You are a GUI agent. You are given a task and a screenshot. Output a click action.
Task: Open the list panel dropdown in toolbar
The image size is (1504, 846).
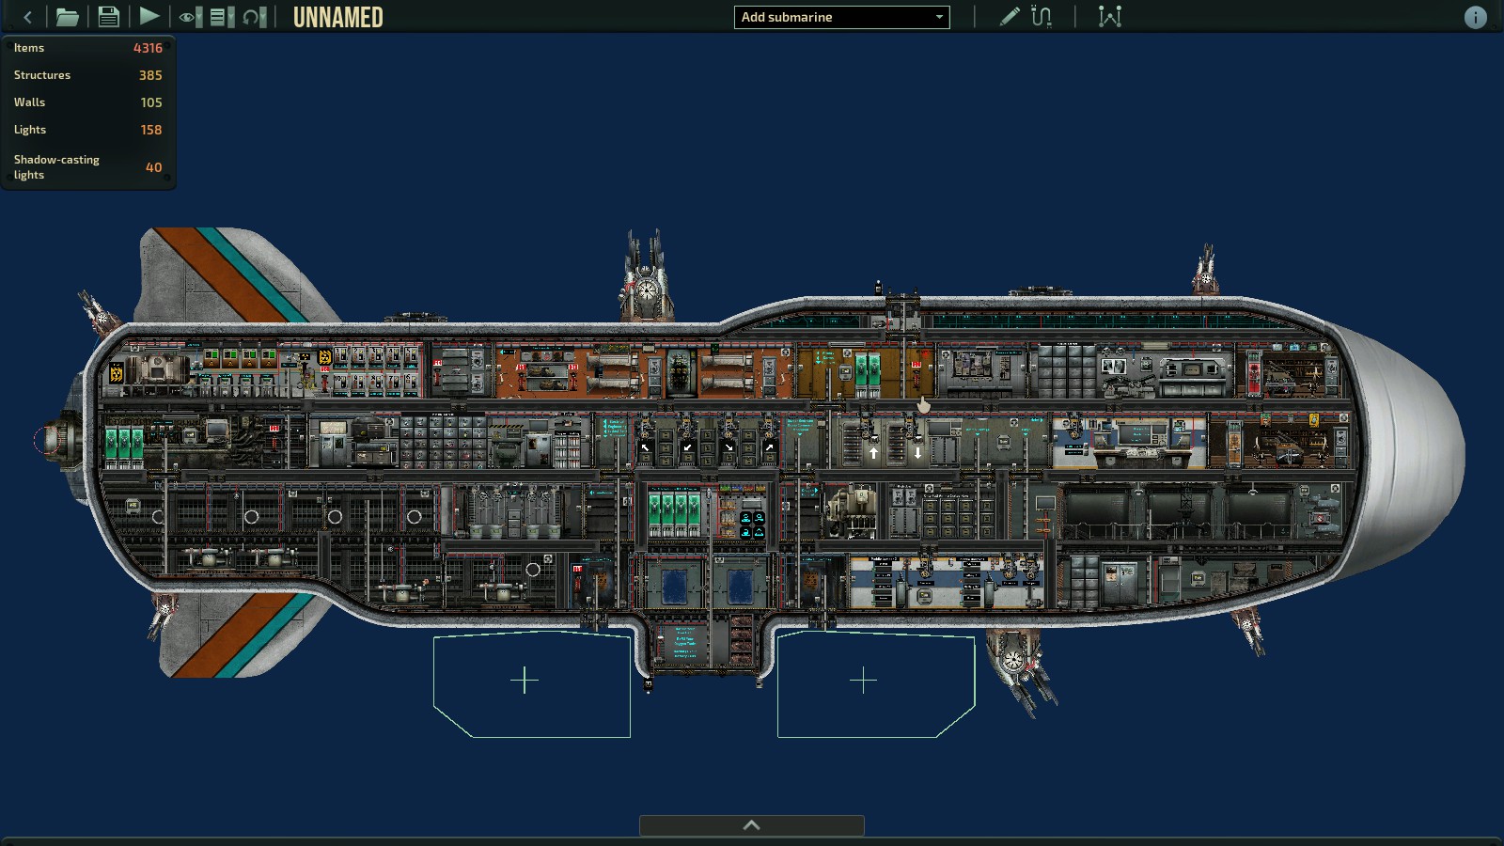[x=222, y=17]
